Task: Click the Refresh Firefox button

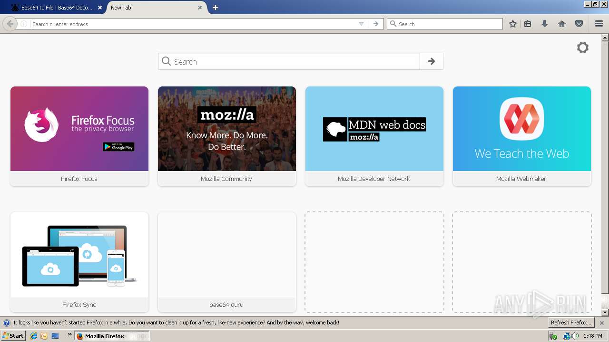Action: click(x=571, y=323)
